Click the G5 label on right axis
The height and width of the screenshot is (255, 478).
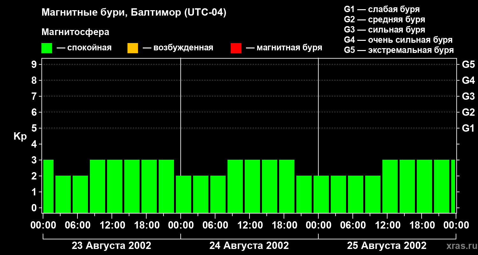(x=468, y=65)
